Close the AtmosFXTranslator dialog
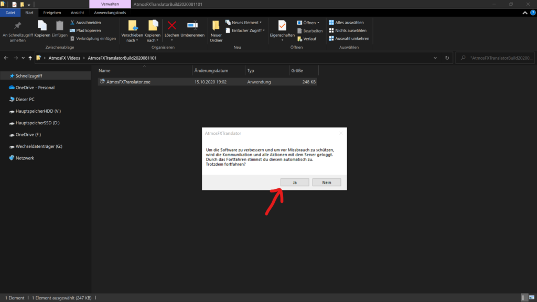Image resolution: width=537 pixels, height=302 pixels. pyautogui.click(x=341, y=133)
